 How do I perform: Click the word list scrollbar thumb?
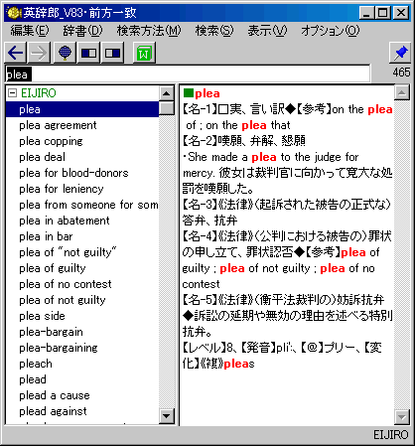point(167,108)
